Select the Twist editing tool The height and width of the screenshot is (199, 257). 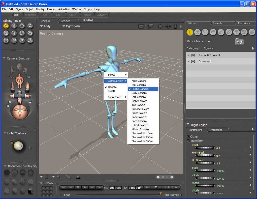click(x=14, y=26)
